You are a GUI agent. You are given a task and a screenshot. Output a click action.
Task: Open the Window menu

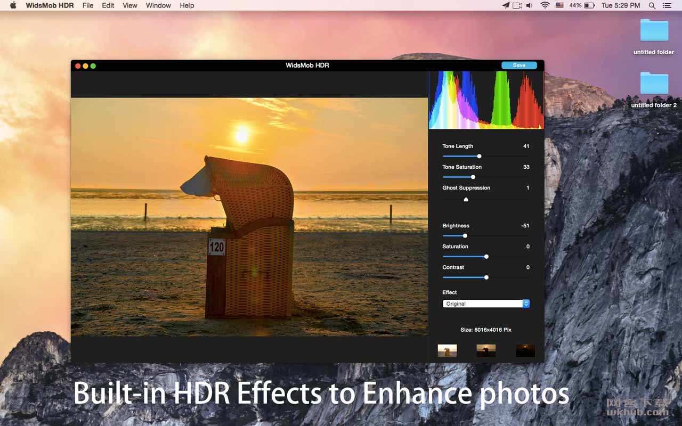click(158, 5)
